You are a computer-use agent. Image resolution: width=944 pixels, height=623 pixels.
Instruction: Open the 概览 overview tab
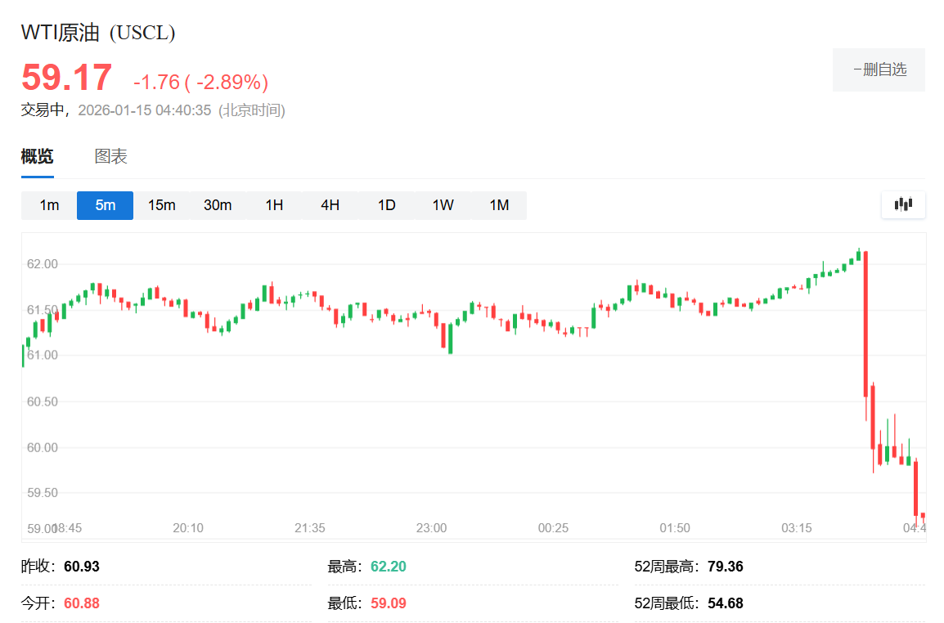[x=36, y=156]
